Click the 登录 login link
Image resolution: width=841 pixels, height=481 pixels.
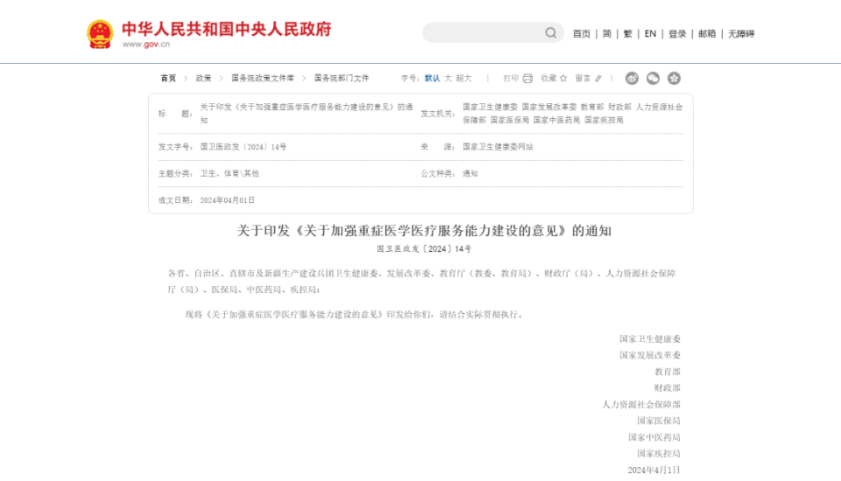click(677, 34)
